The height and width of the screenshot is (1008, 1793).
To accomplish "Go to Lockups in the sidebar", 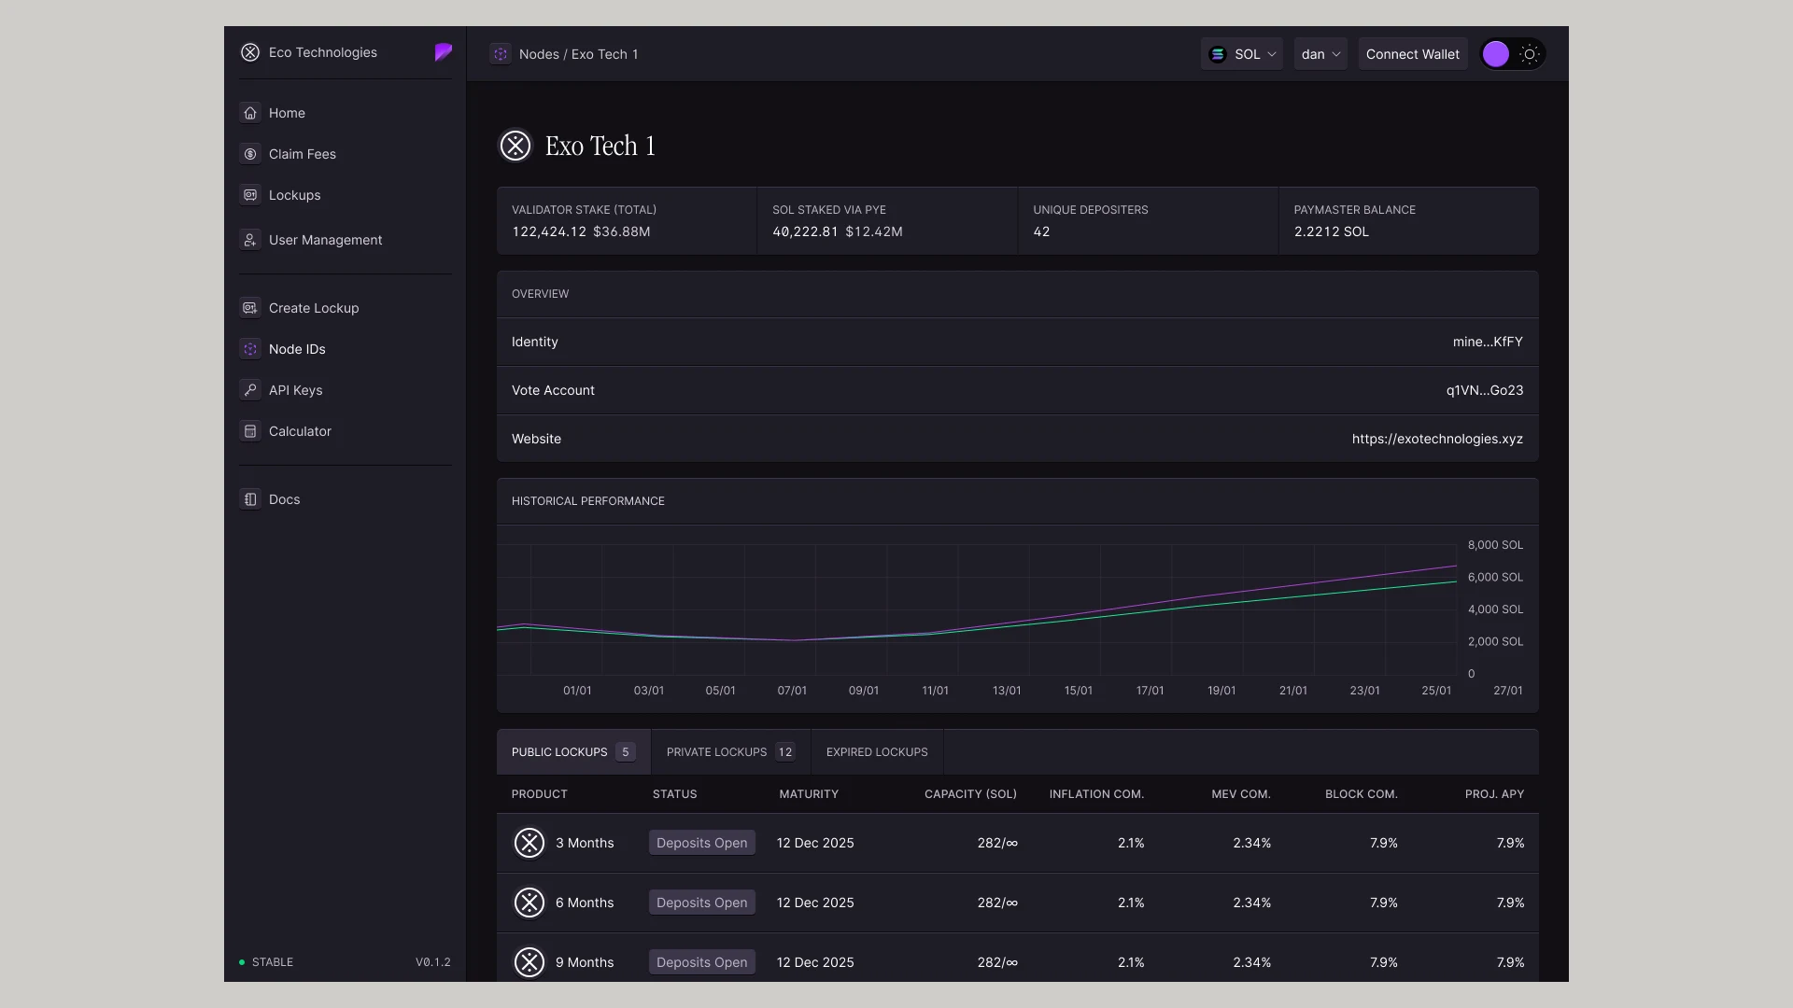I will point(346,195).
